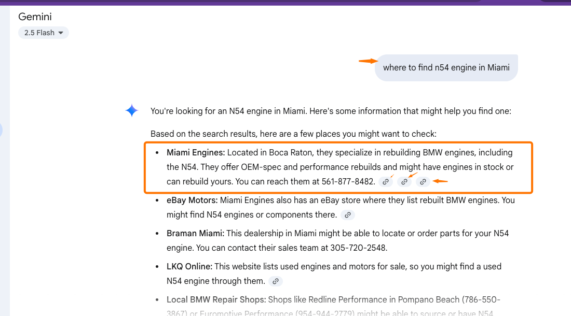Open first source link icon after 561-877-8482
The image size is (571, 316).
(x=386, y=182)
